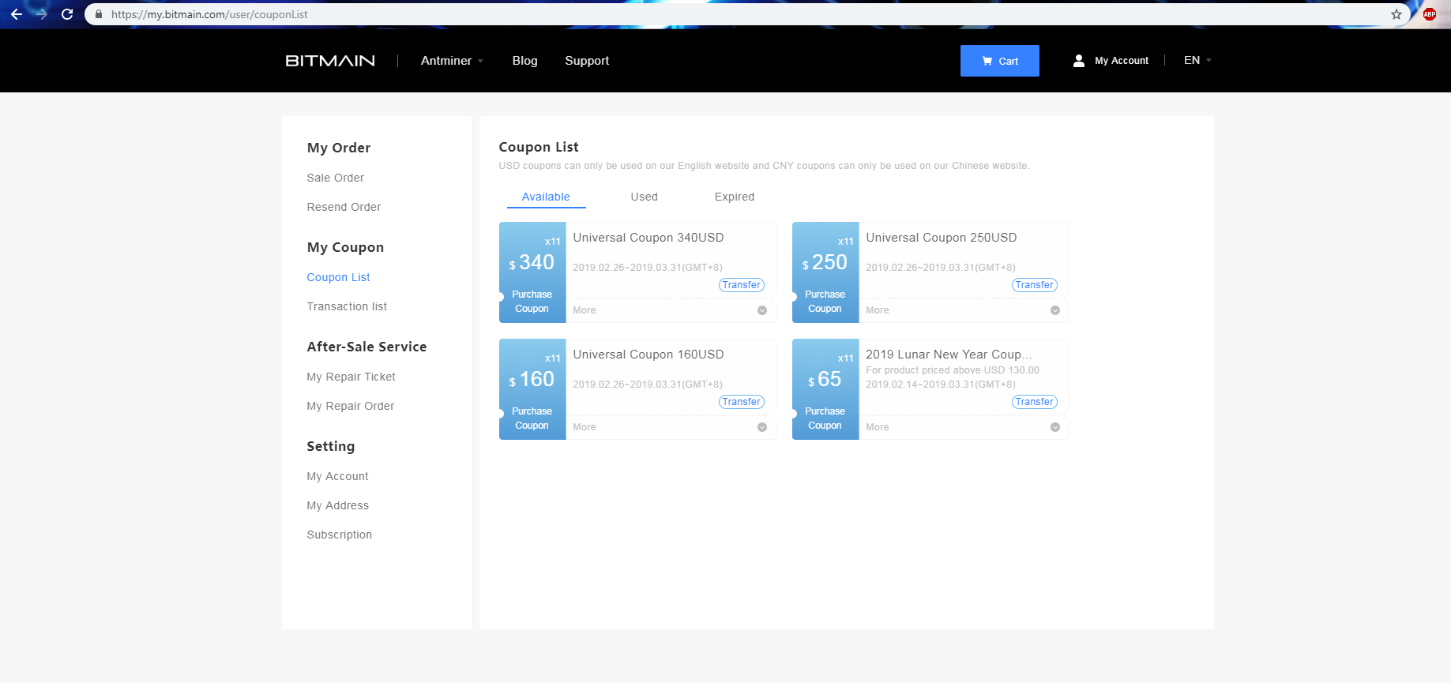This screenshot has height=683, width=1451.
Task: Click the browser forward arrow
Action: pos(42,14)
